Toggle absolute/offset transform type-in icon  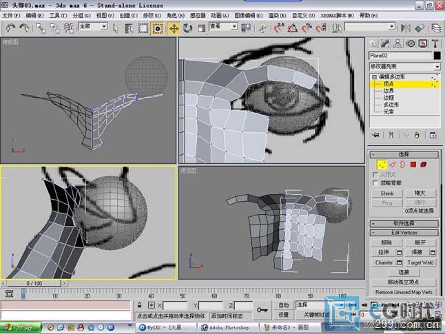tap(152, 305)
